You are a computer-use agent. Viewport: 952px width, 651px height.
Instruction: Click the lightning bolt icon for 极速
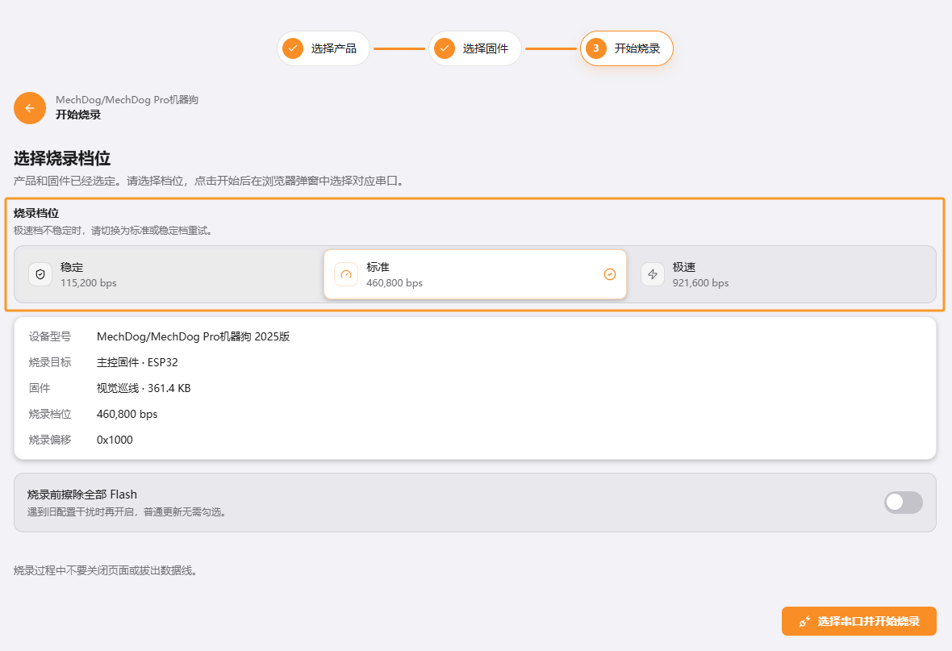(653, 274)
